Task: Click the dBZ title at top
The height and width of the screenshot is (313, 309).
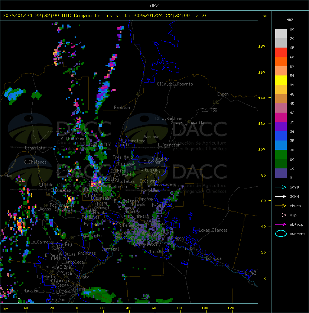Action: point(154,5)
